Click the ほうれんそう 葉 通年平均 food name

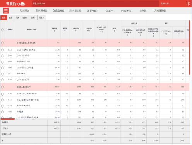(x=27, y=94)
